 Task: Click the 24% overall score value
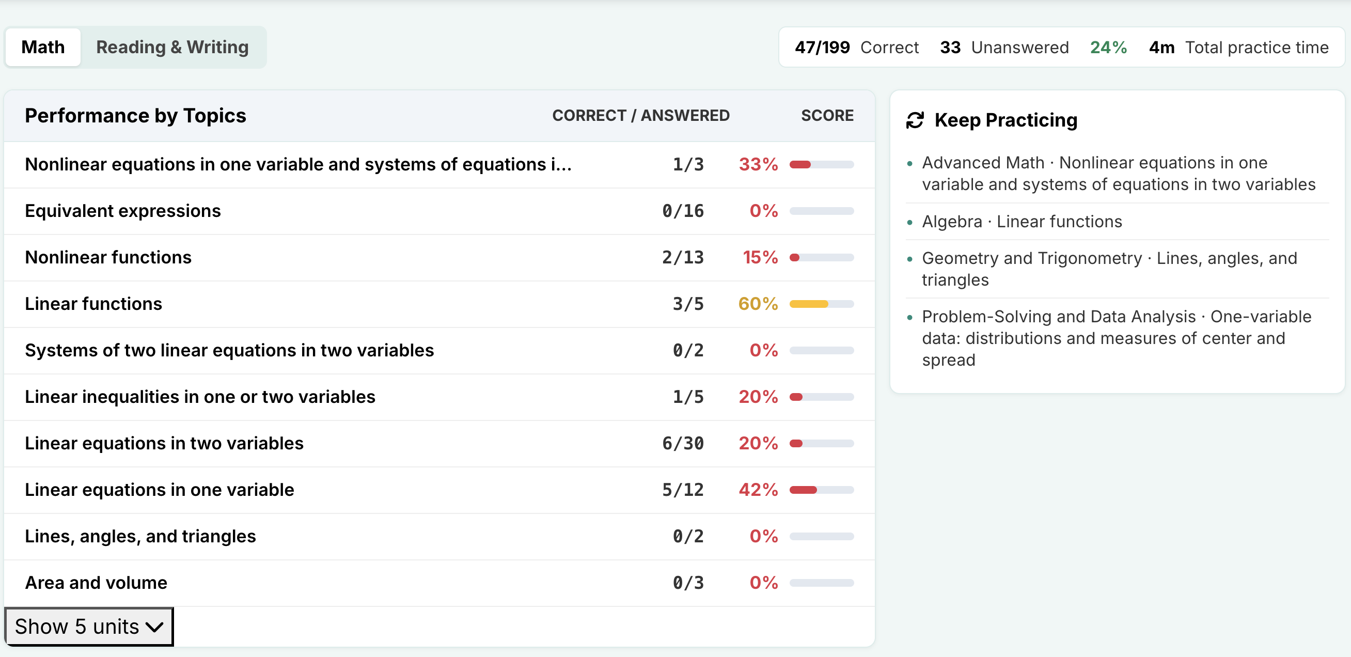[x=1108, y=46]
